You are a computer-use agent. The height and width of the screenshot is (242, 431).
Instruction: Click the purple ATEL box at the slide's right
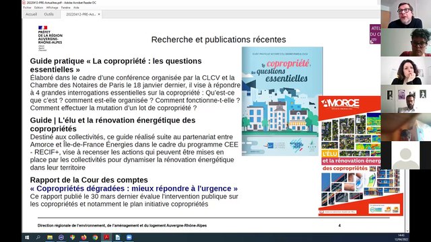click(x=375, y=34)
